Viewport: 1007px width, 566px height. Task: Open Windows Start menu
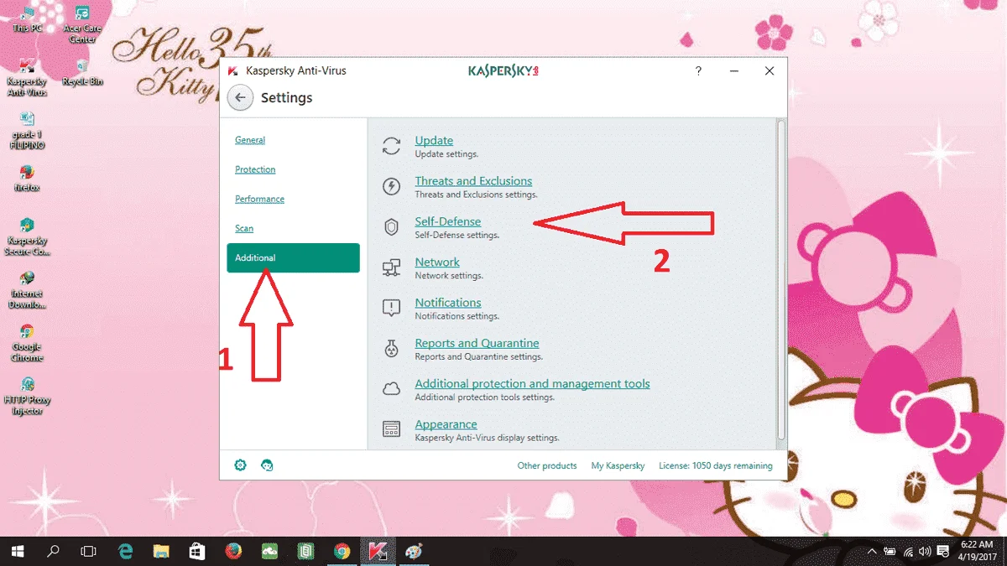pos(17,551)
